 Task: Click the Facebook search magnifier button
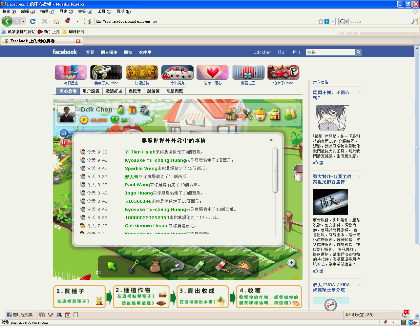(358, 52)
